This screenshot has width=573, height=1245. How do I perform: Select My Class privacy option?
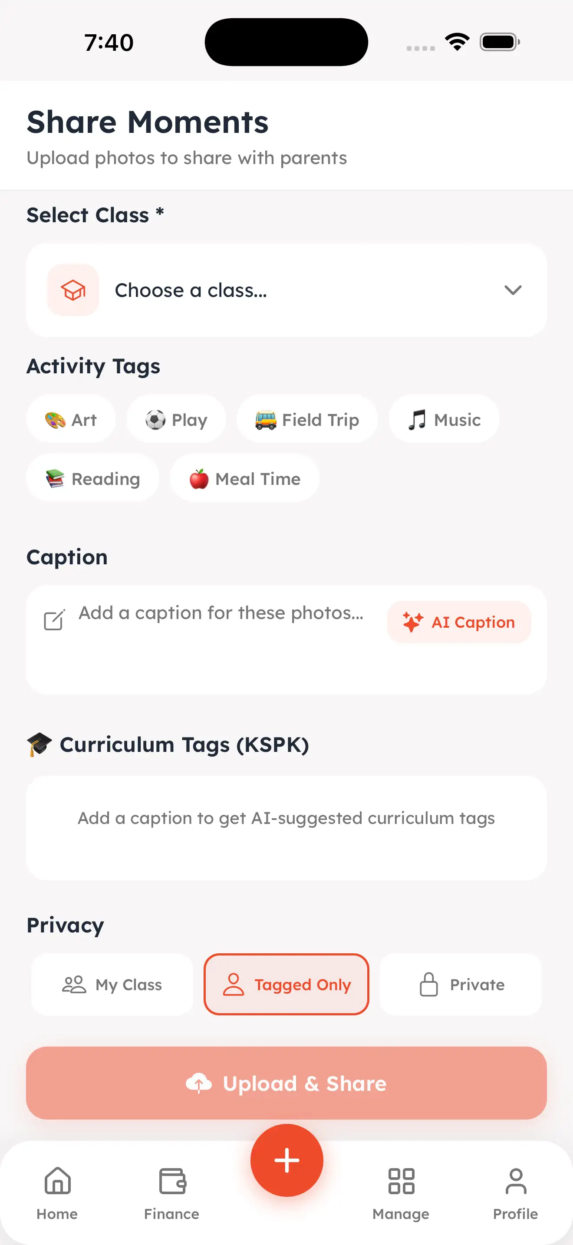[112, 985]
